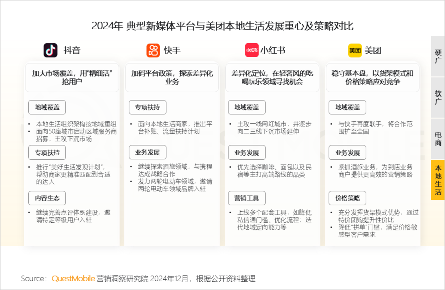Screen dimensions: 445x290
Task: Click 地域覆盖 tag under Douyin column
Action: [47, 107]
